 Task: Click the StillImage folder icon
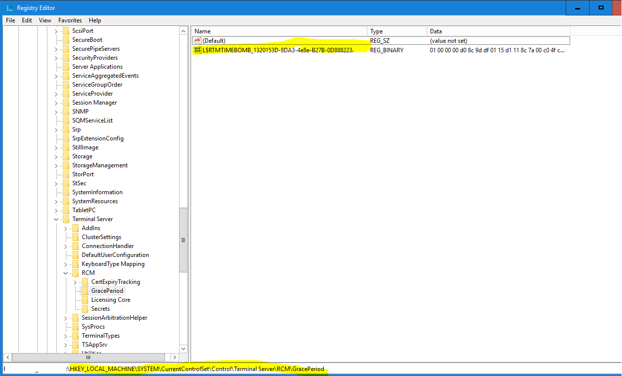pos(66,147)
